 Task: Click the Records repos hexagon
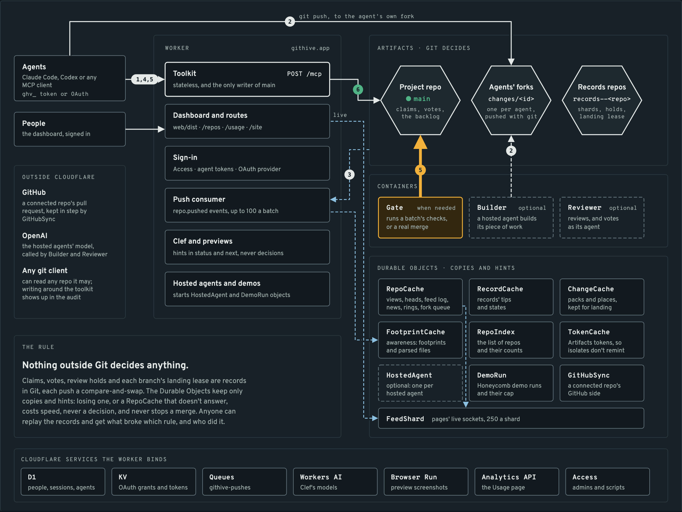602,100
